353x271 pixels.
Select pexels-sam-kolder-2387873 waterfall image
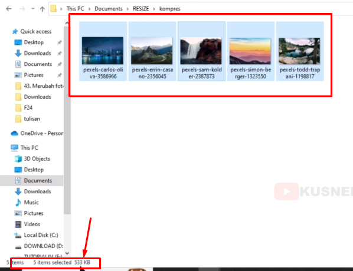[x=201, y=51]
